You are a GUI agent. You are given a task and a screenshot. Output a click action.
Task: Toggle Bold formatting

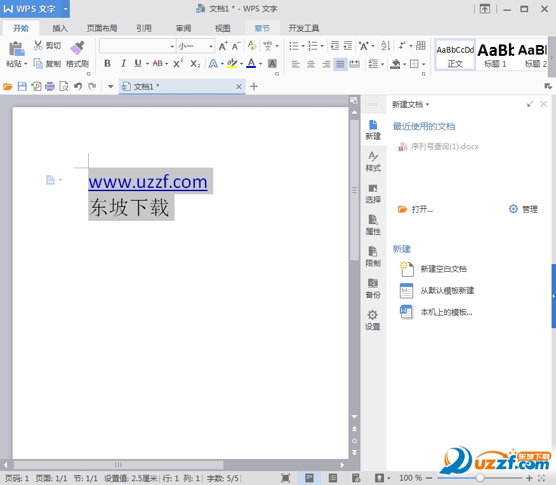[x=107, y=63]
